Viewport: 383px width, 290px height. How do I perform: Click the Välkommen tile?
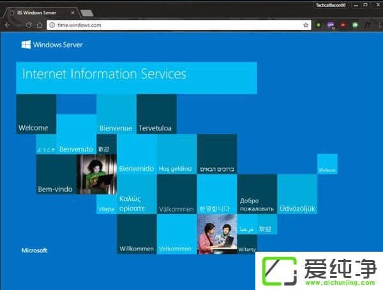[177, 194]
